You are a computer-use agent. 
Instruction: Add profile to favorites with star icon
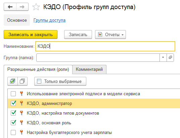pos(36,7)
